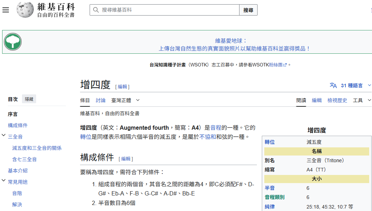Click the magnifier icon in search box
Screen dimensions: 372x211
click(96, 10)
